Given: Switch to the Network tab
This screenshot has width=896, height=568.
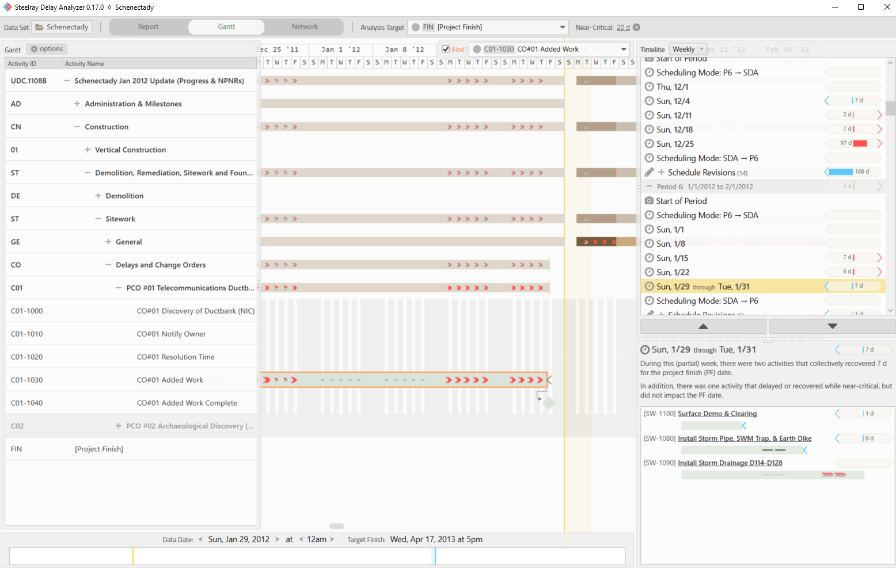Looking at the screenshot, I should click(x=305, y=27).
